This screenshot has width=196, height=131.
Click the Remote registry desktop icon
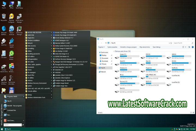point(11,41)
